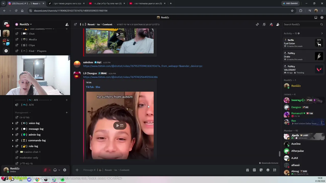326x183 pixels.
Task: Expand the Activity section arrow
Action: point(322,33)
